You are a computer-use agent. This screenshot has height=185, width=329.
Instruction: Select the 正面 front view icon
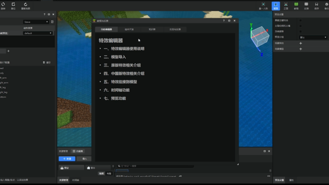click(x=286, y=6)
